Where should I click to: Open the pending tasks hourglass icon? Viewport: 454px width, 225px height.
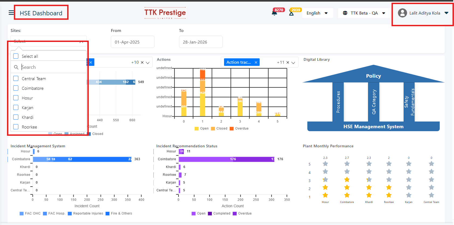pyautogui.click(x=291, y=13)
